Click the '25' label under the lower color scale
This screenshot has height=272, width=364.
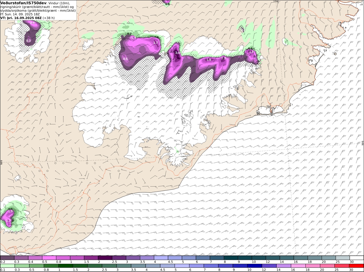tap(337, 270)
